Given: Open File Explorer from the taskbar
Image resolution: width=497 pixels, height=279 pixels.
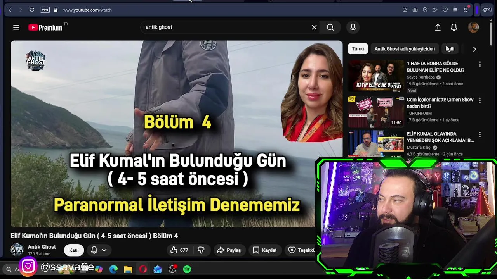Looking at the screenshot, I should pyautogui.click(x=128, y=269).
